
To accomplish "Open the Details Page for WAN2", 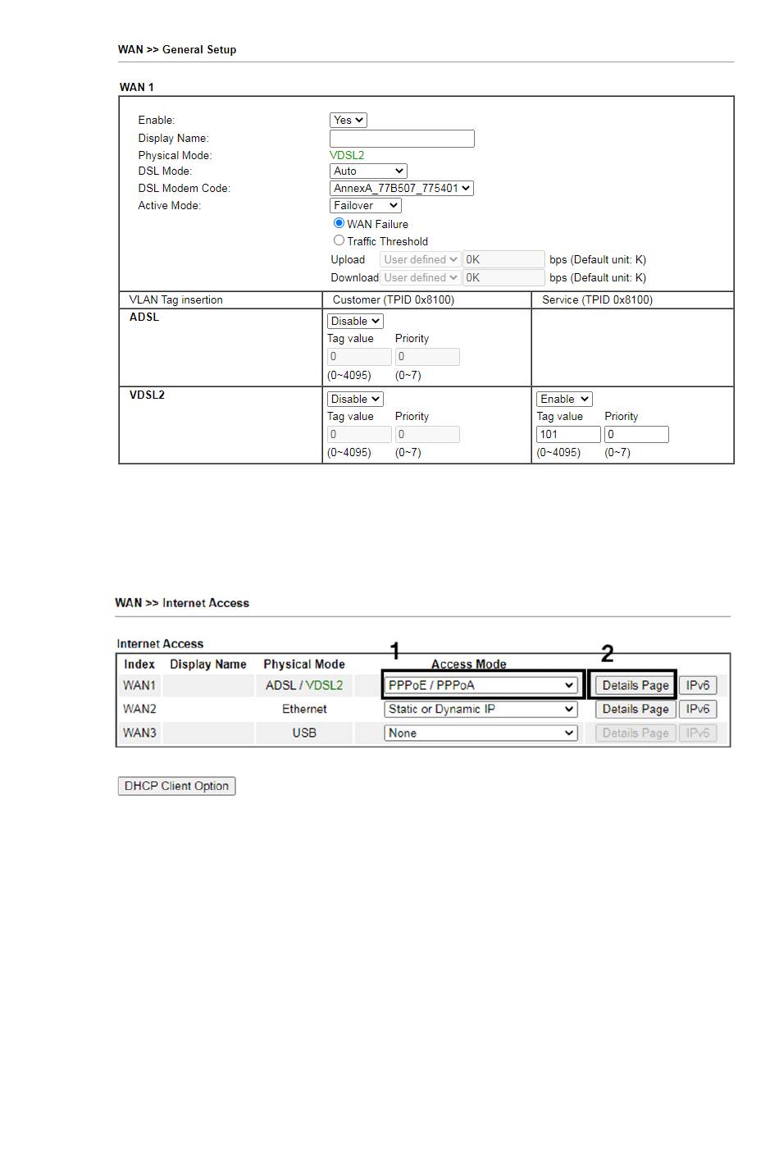I will 635,709.
